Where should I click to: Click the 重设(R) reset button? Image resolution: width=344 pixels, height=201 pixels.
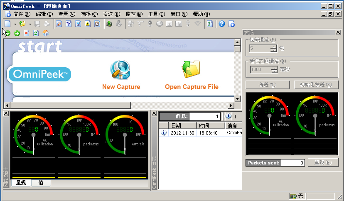pos(323,162)
